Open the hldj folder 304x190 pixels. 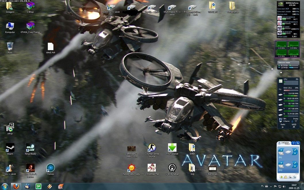tap(192, 169)
